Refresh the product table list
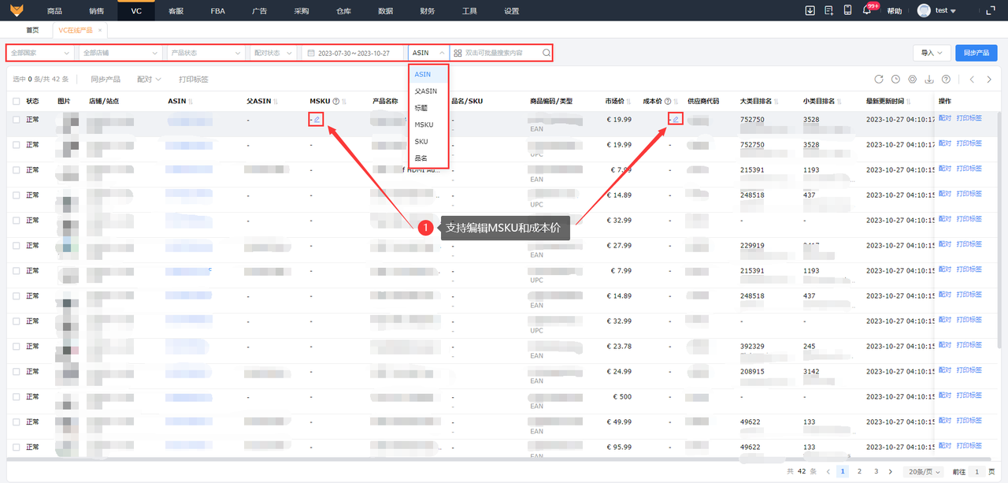Screen dimensions: 1008x483 point(879,80)
